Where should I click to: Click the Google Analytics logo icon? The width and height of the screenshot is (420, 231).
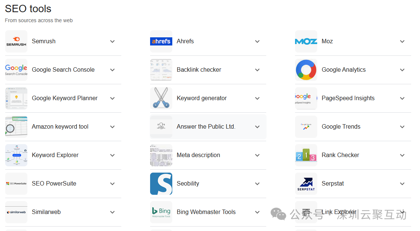[306, 70]
